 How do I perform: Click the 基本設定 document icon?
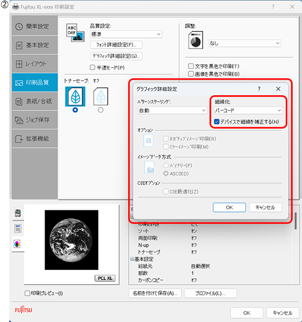[19, 46]
